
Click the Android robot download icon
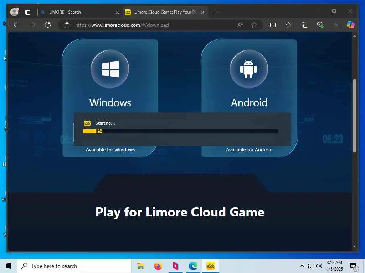[248, 69]
